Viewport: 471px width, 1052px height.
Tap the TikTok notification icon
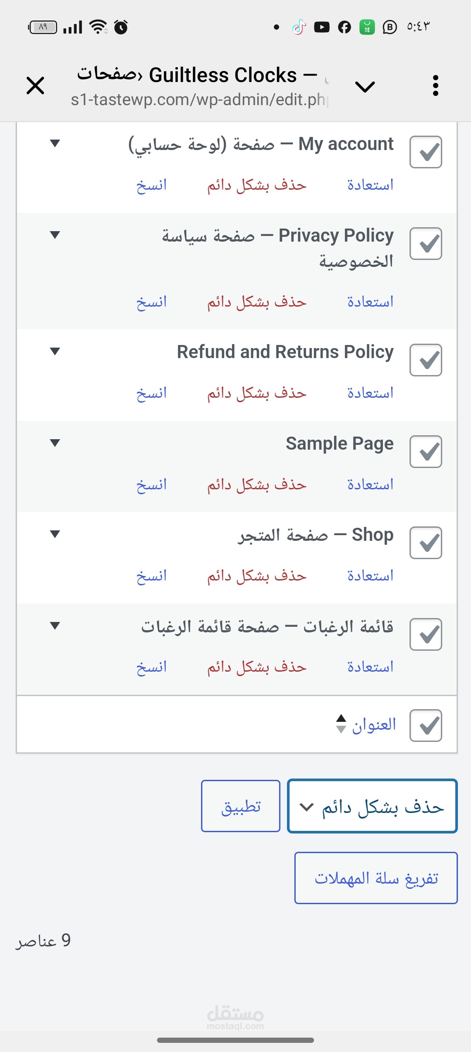tap(299, 27)
